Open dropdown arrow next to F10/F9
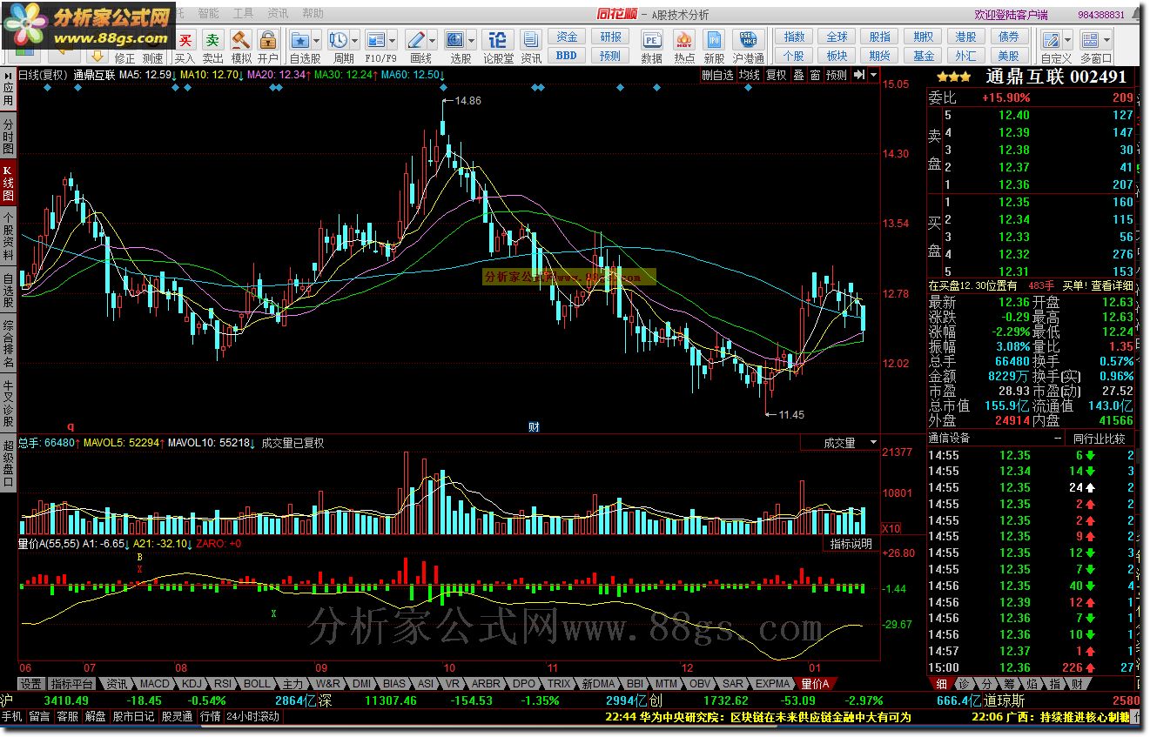Image resolution: width=1150 pixels, height=737 pixels. (393, 40)
